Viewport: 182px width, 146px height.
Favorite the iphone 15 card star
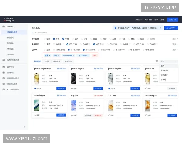(x=146, y=89)
